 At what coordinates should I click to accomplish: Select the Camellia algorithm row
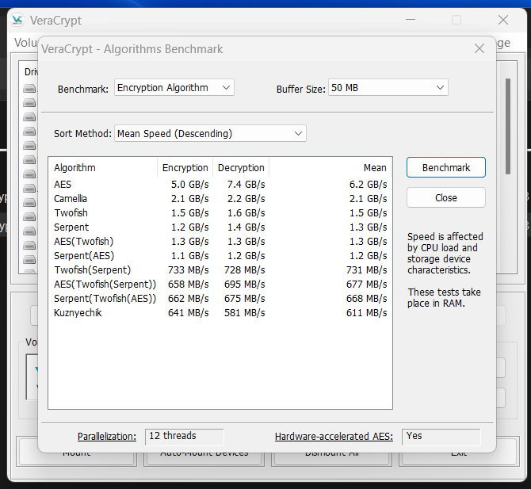(220, 199)
